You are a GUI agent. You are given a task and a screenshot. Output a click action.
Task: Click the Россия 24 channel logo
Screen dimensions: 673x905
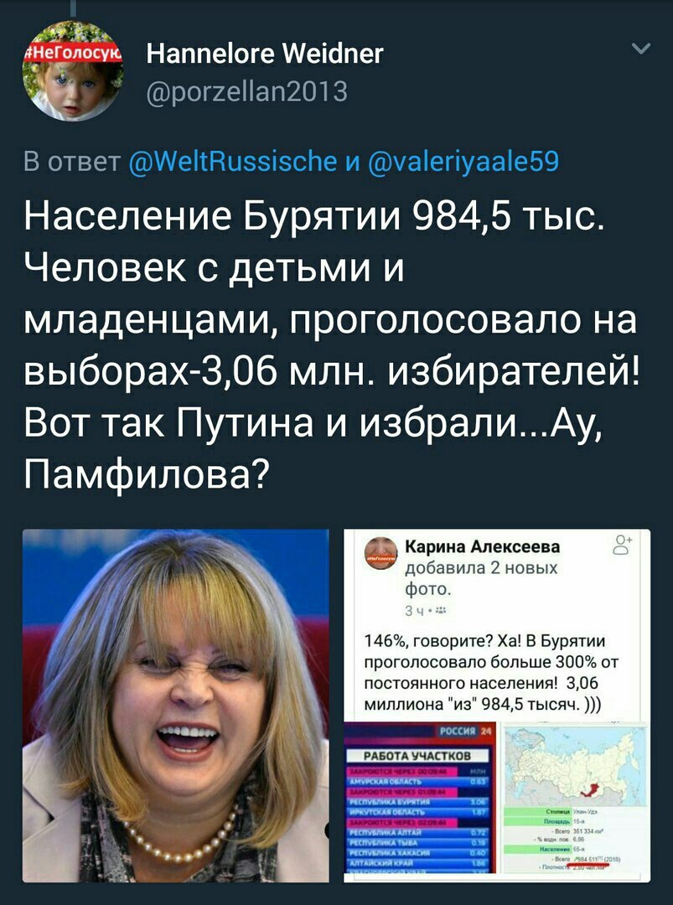click(465, 731)
